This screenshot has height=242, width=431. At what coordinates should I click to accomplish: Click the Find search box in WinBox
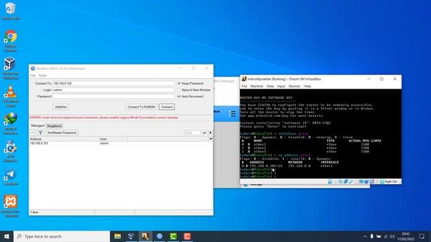click(x=192, y=133)
